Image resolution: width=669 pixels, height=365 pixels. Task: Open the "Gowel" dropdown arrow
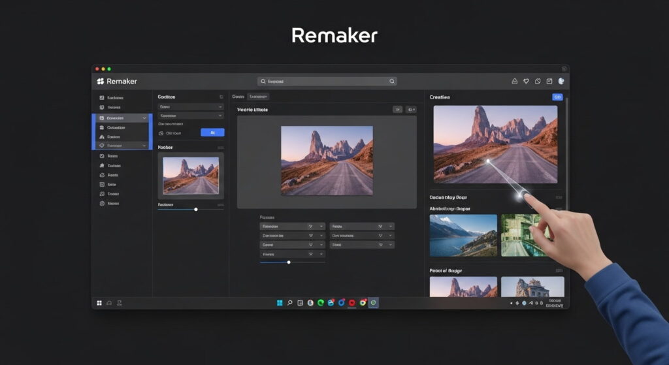[321, 245]
